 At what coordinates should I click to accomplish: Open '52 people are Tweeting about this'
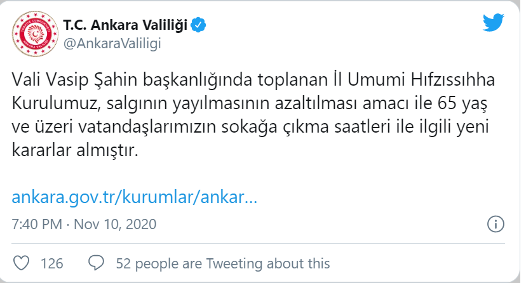coord(223,263)
